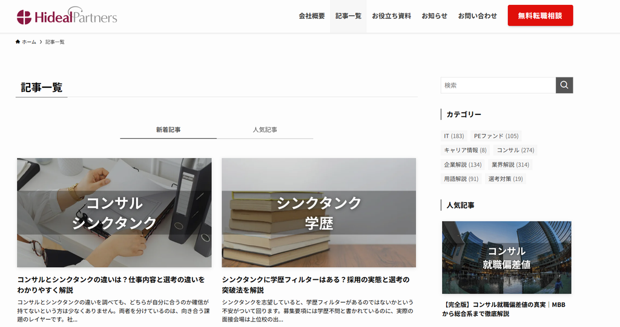The width and height of the screenshot is (620, 327).
Task: Select the 新着記事 tab
Action: 168,130
